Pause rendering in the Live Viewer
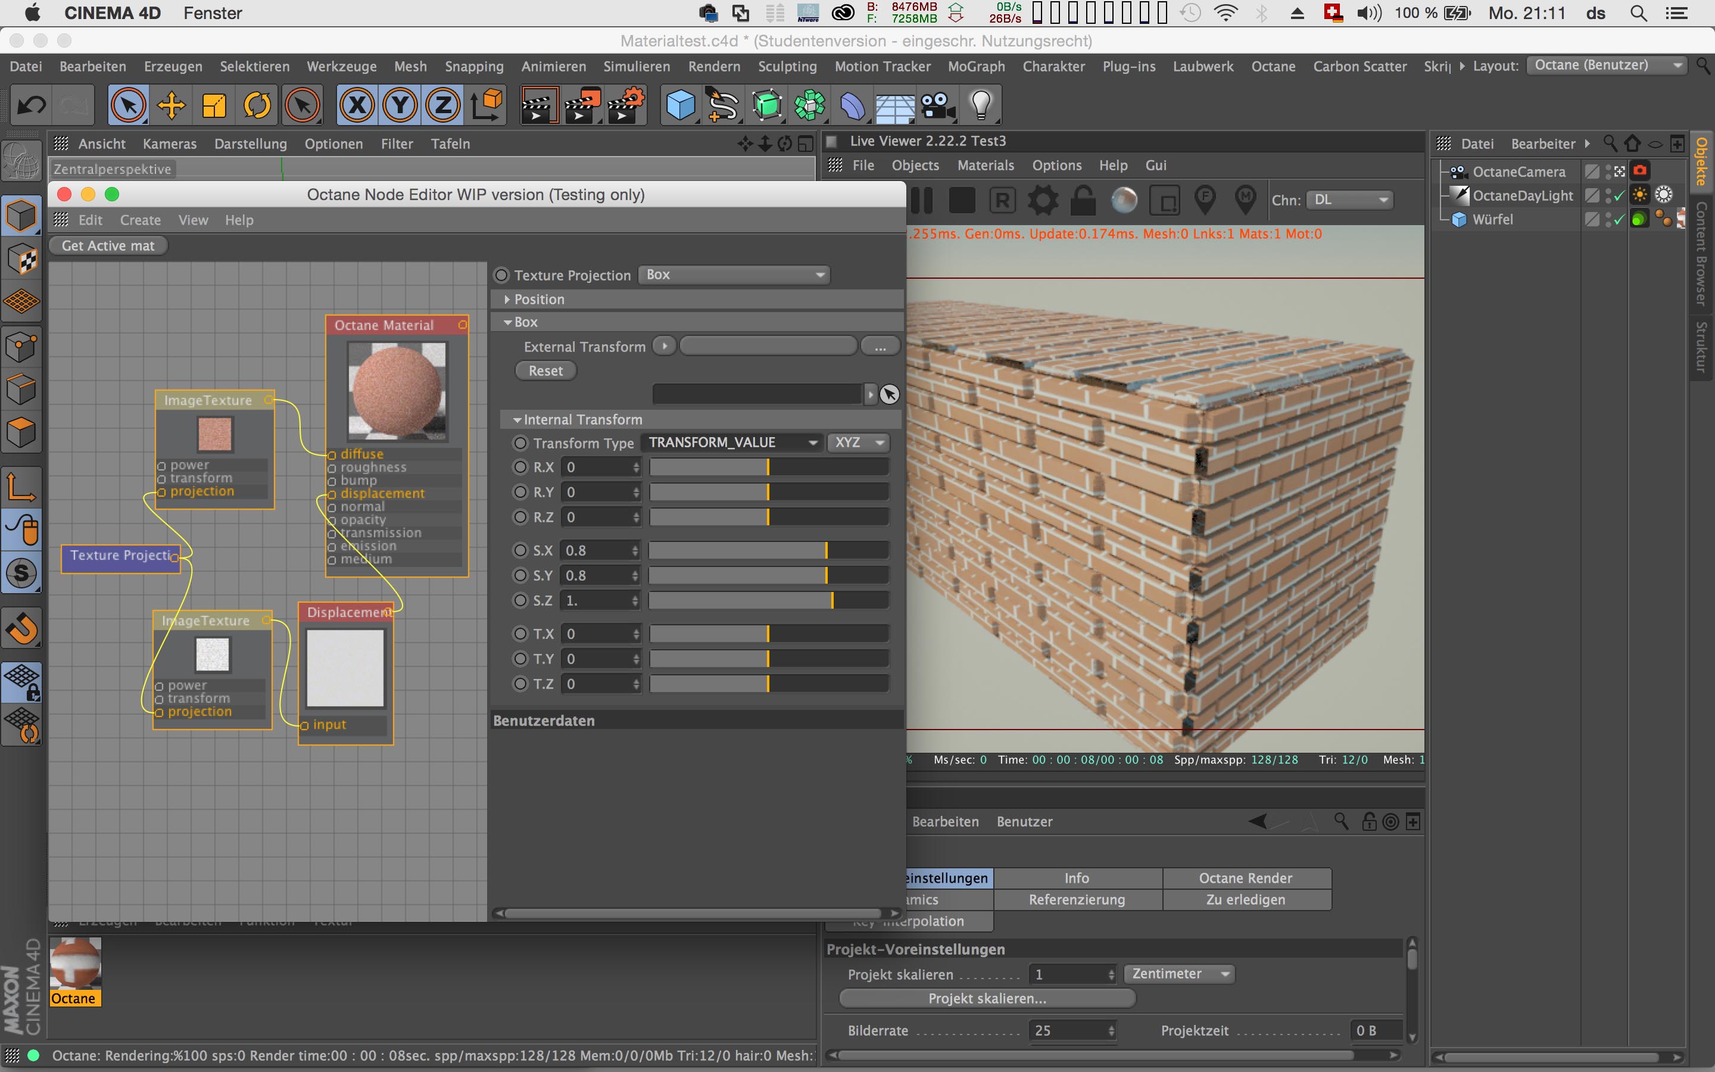This screenshot has height=1072, width=1715. pyautogui.click(x=921, y=201)
